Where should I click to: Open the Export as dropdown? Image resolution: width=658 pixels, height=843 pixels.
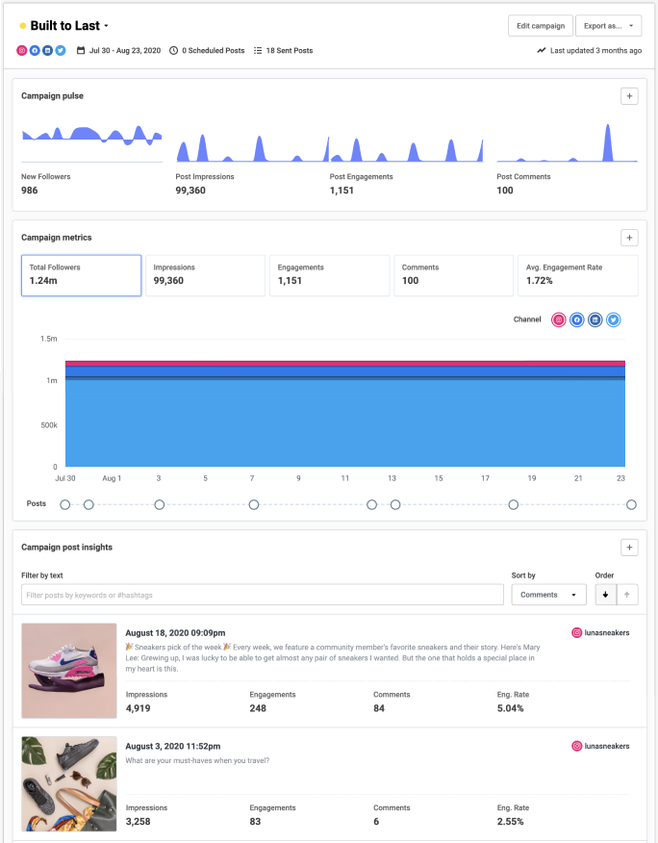pos(609,26)
